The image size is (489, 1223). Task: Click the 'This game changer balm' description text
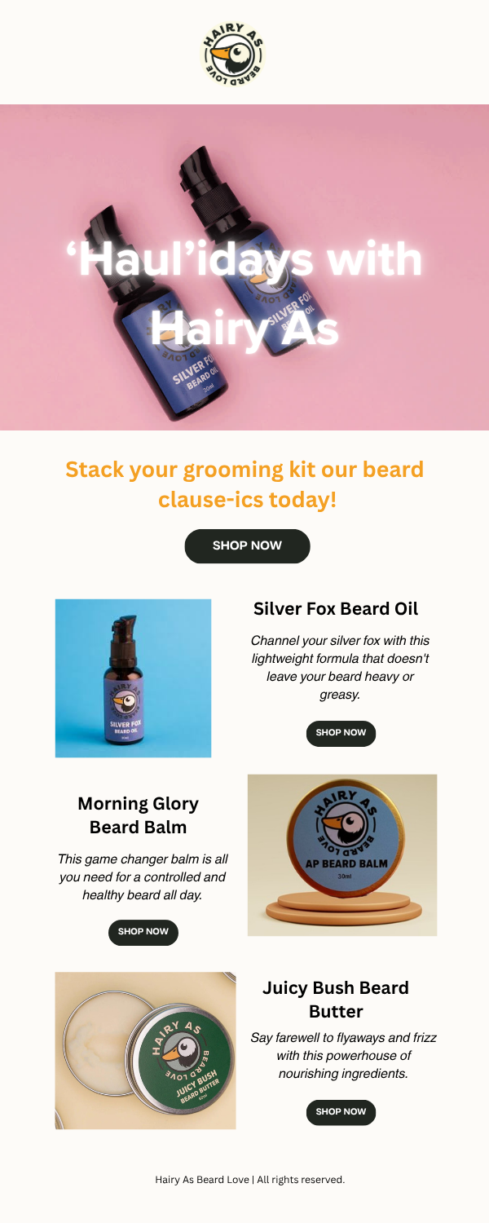click(143, 877)
